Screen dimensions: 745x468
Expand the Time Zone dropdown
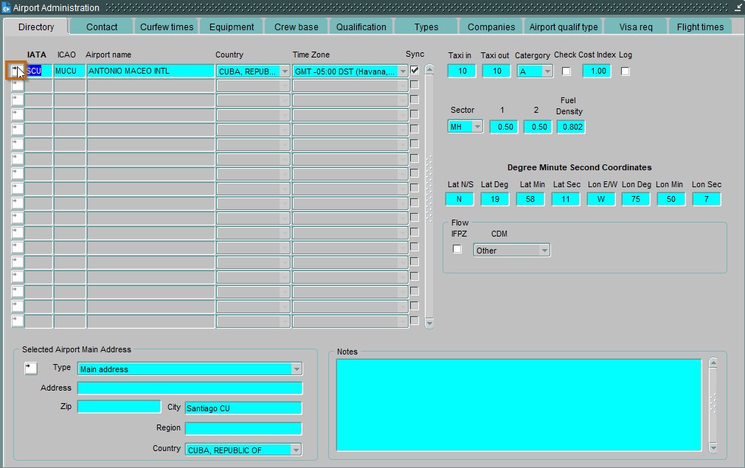pos(403,71)
